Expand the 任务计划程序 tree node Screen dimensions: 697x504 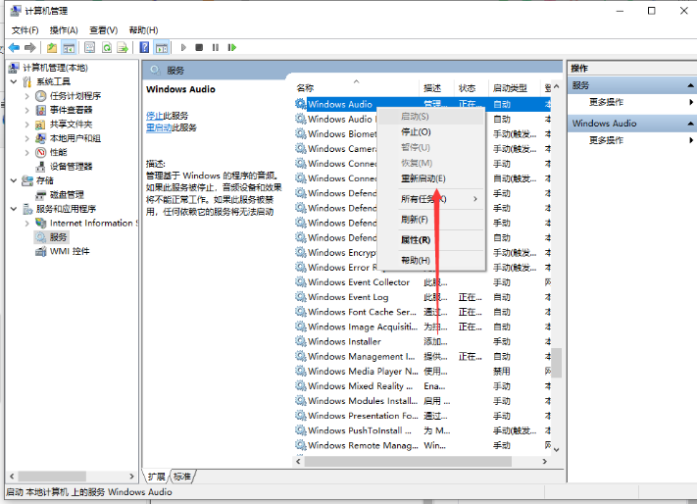pos(26,96)
